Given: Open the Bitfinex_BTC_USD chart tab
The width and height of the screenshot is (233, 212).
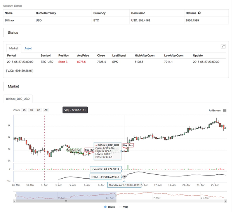Looking at the screenshot, I should click(x=18, y=99).
